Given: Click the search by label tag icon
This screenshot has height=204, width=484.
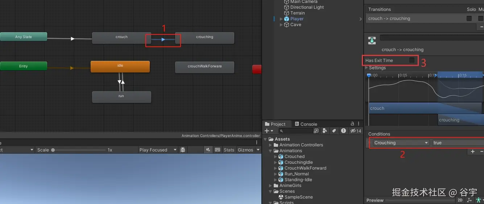Looking at the screenshot, I should coord(334,131).
